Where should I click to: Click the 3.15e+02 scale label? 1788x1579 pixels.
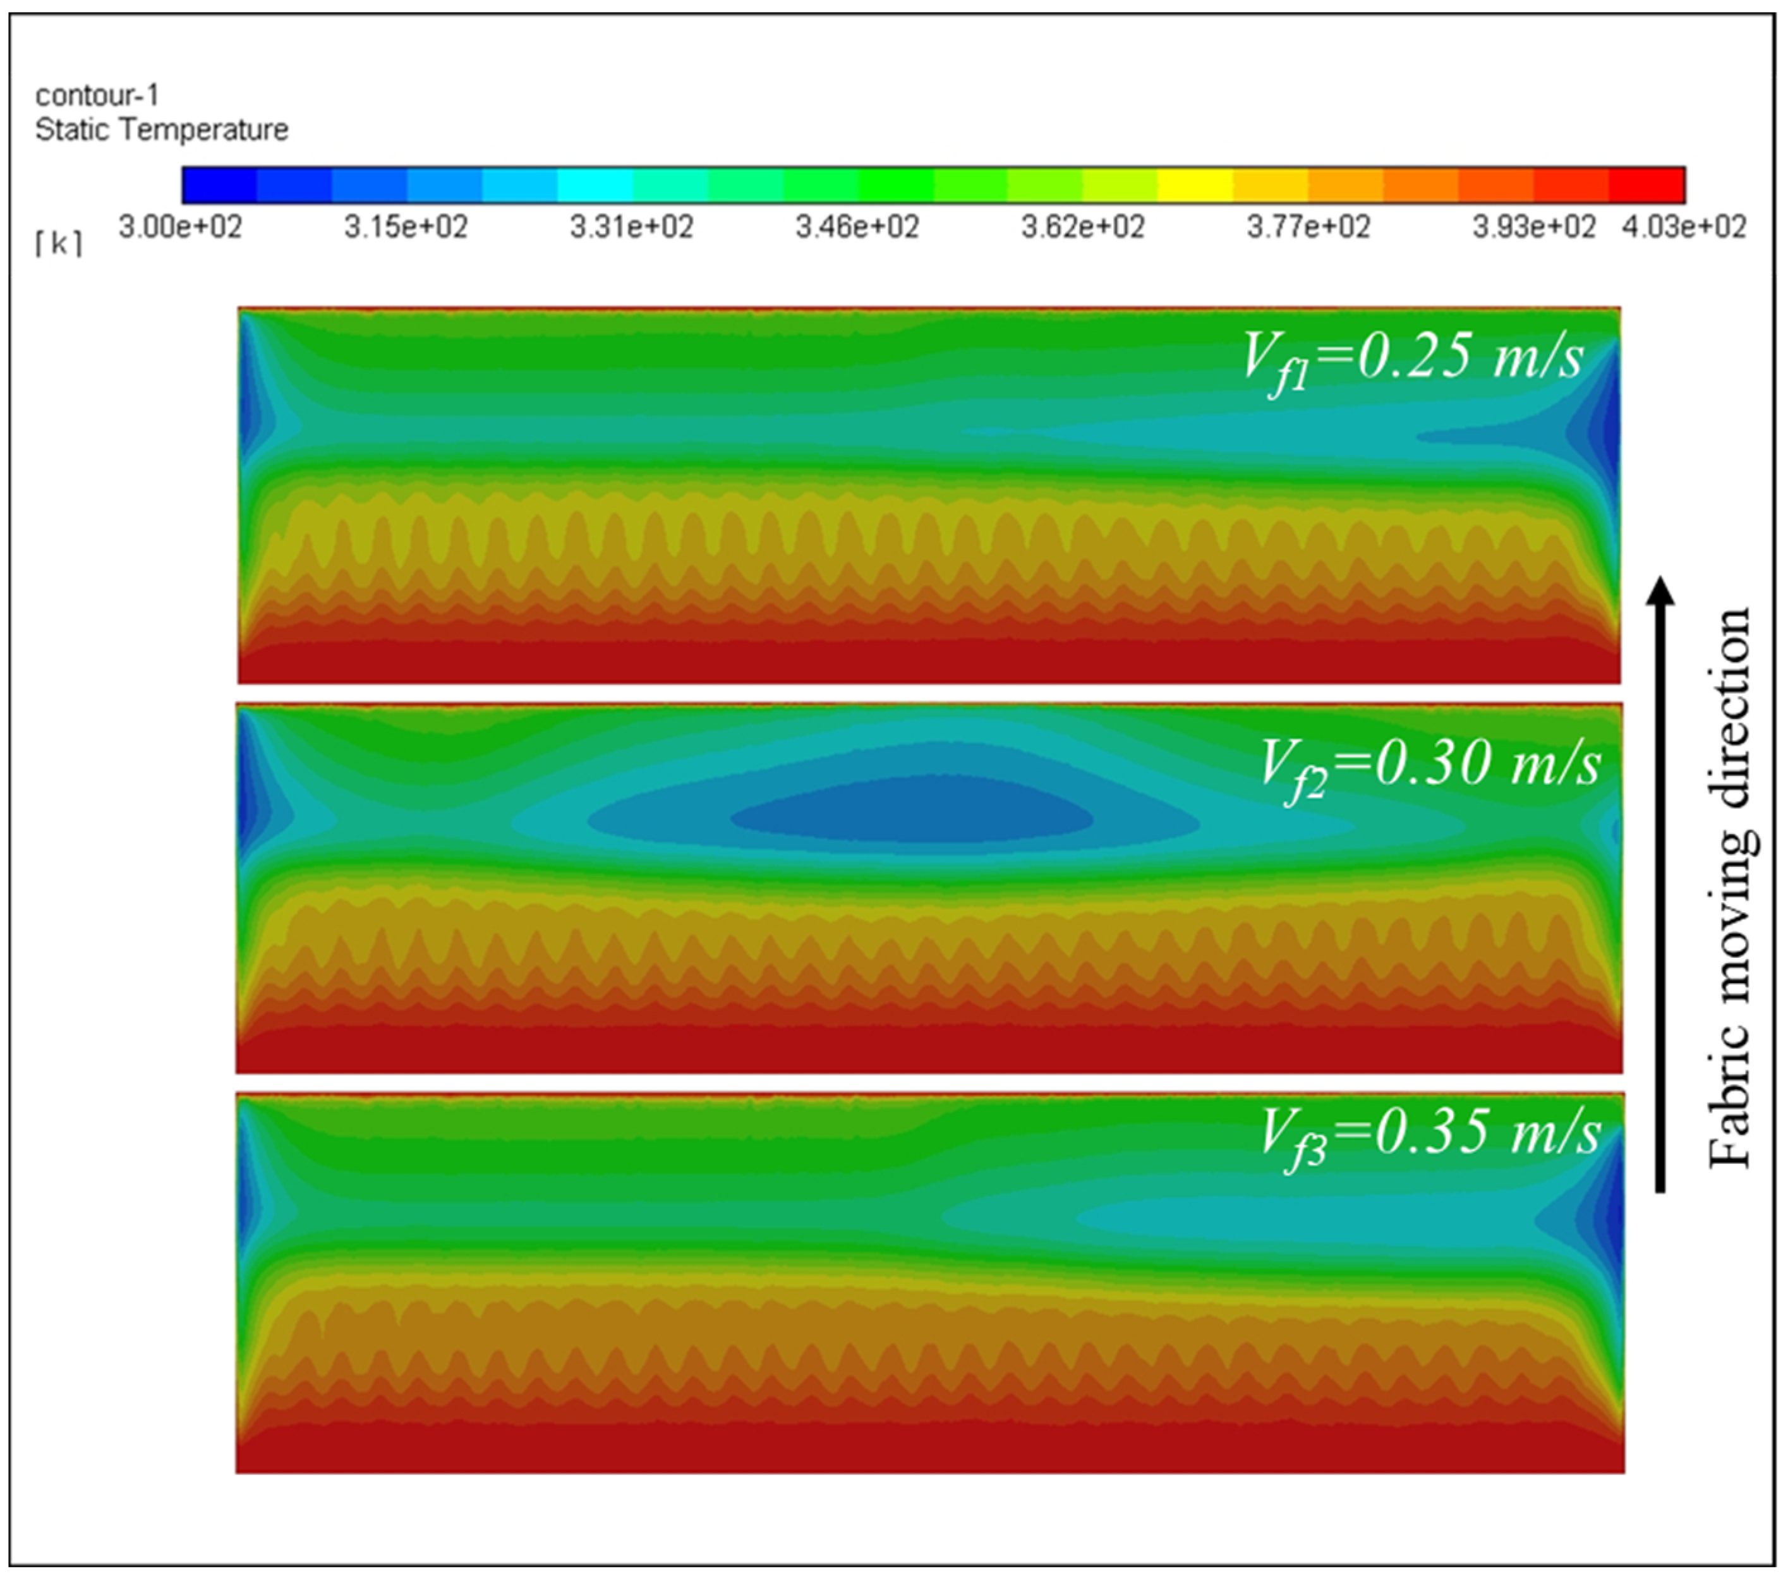(x=406, y=227)
